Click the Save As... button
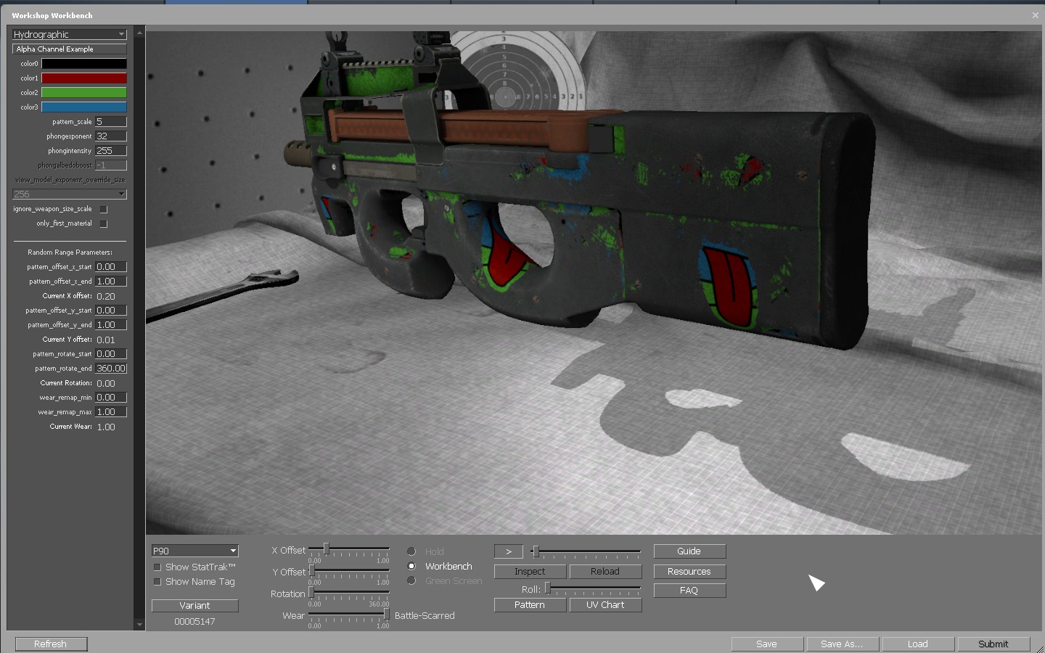Image resolution: width=1045 pixels, height=653 pixels. click(843, 644)
